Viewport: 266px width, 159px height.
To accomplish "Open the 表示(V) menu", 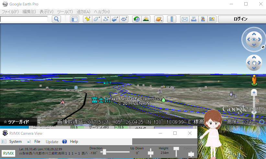I will 47,12.
